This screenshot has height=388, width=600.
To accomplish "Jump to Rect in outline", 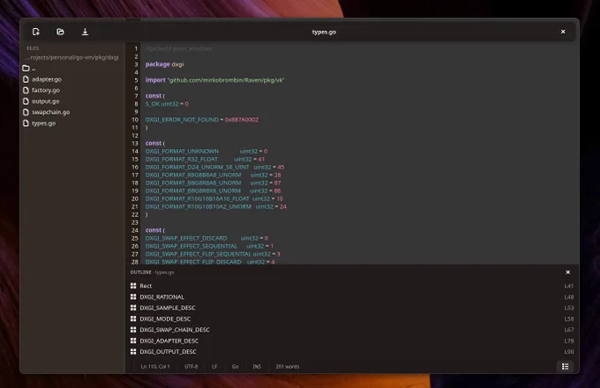I will point(352,286).
